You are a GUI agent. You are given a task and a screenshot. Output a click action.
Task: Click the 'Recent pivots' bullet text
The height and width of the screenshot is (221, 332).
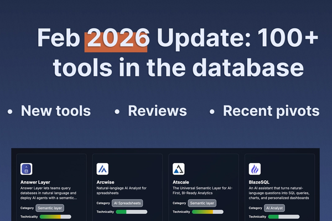(271, 110)
